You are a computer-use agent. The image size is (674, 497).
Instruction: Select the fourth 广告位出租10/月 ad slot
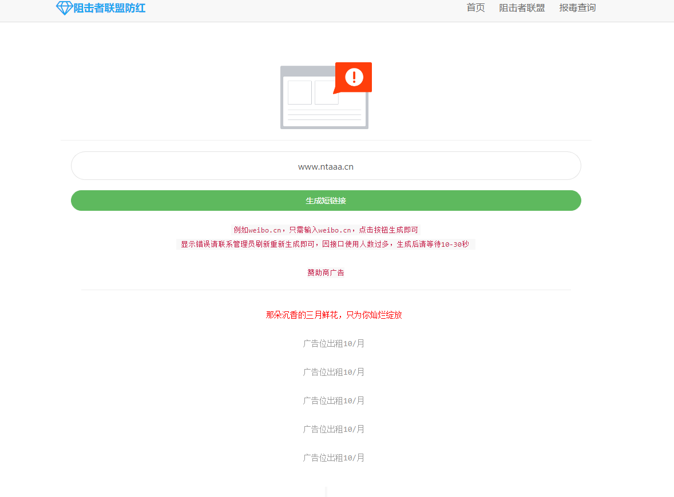point(334,429)
